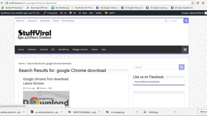207x116 pixels.
Task: Click the post comments count 0
Action: tap(50, 88)
